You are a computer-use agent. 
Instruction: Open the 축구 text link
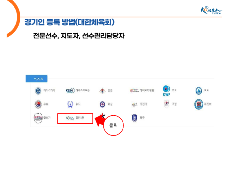coord(142,117)
